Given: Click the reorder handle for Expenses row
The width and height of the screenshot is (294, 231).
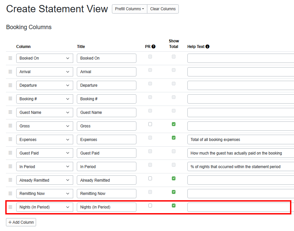Looking at the screenshot, I should (10, 140).
